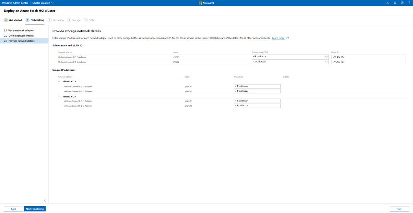Open the help question mark icon

[x=409, y=3]
